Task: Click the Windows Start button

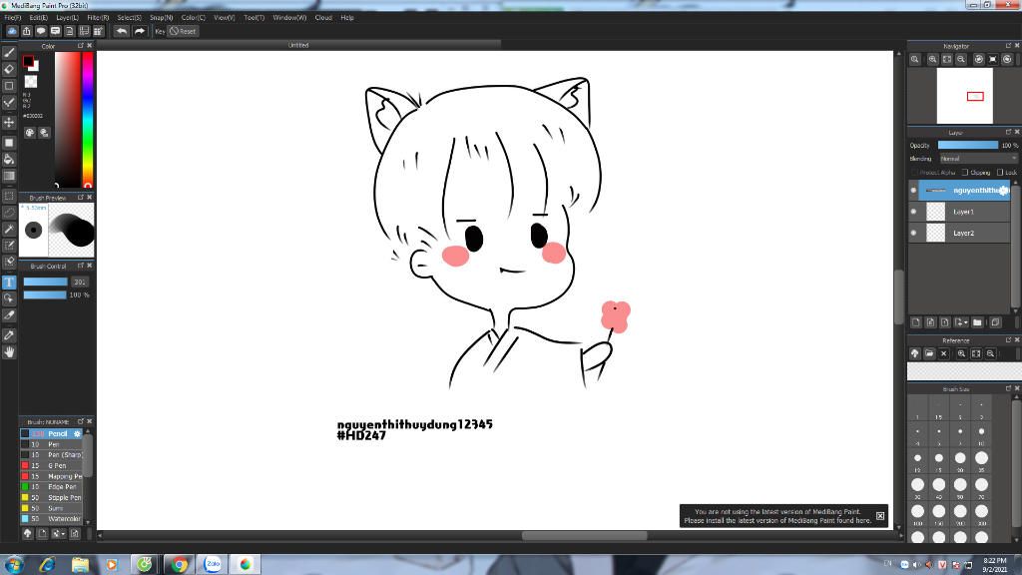Action: tap(14, 565)
